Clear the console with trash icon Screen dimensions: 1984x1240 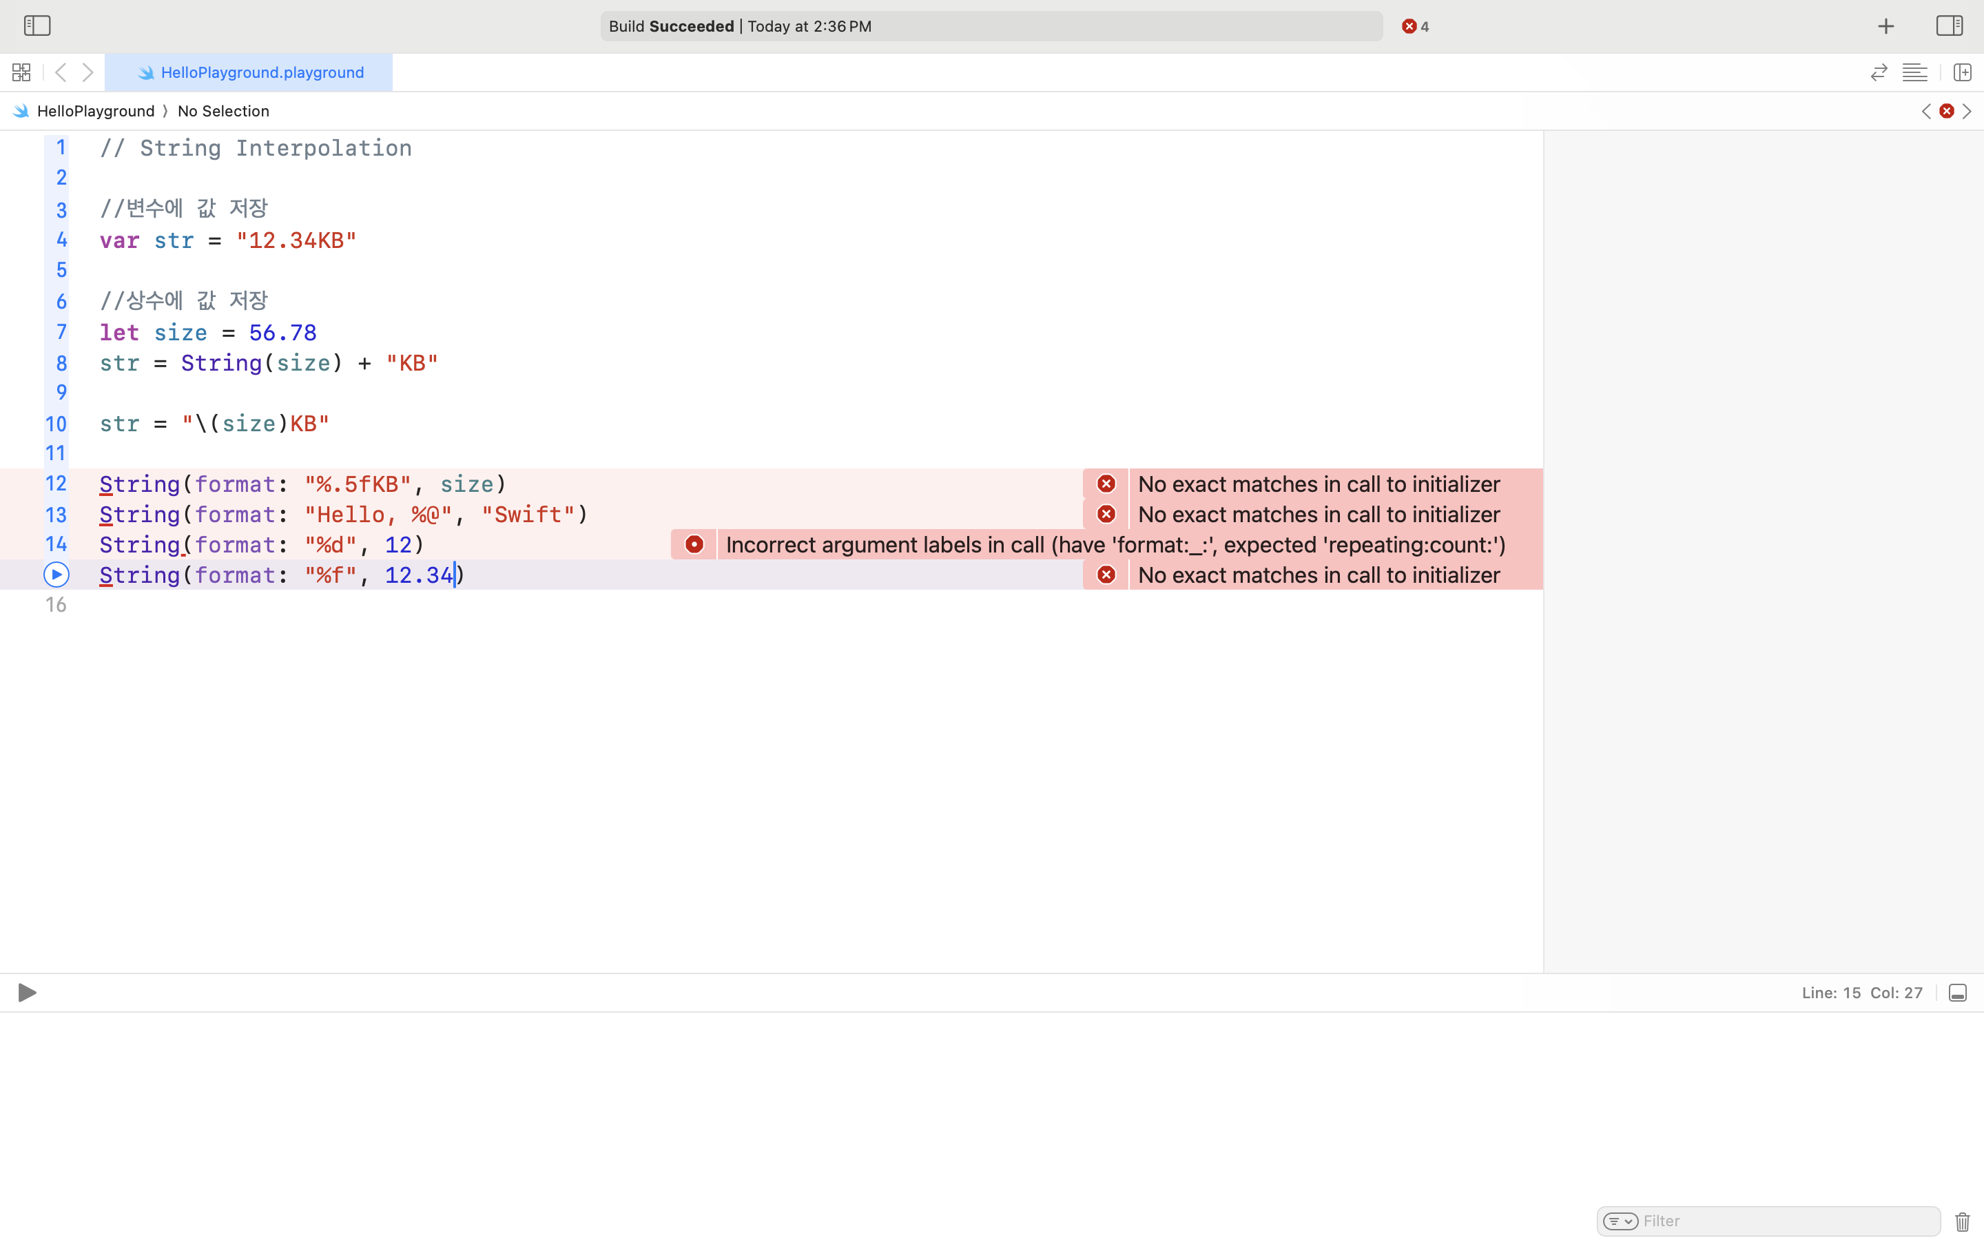pos(1962,1221)
